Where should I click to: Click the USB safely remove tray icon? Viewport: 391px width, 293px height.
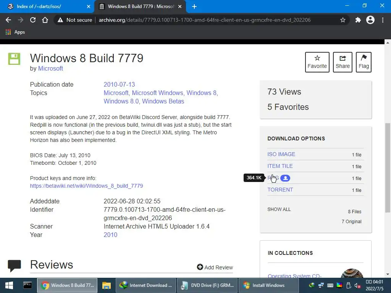point(349,285)
